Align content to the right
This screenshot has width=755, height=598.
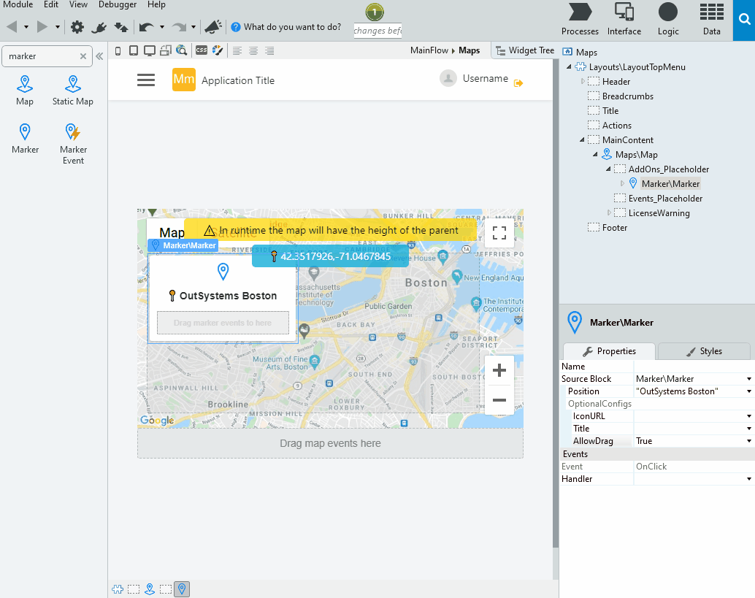pos(269,50)
